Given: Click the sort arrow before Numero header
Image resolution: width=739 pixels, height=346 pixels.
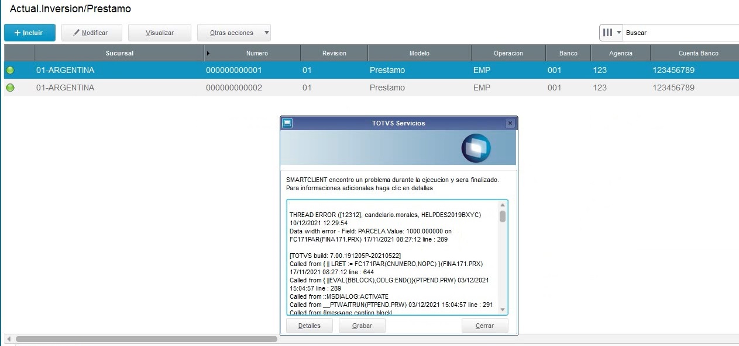Looking at the screenshot, I should 209,53.
